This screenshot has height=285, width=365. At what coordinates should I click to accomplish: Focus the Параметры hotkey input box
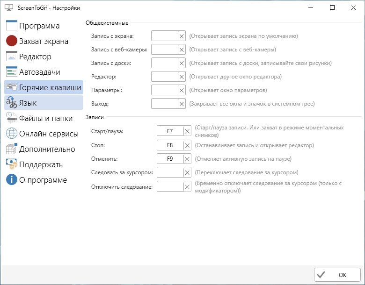165,90
